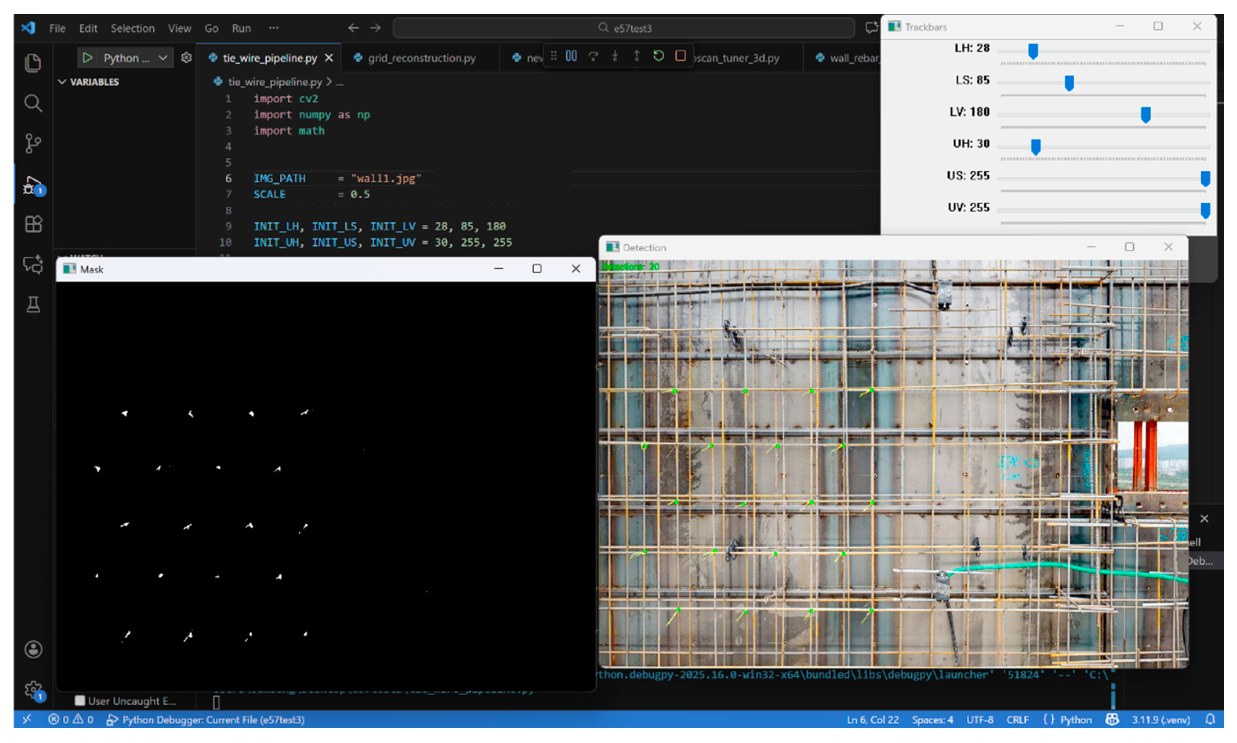This screenshot has height=743, width=1237.
Task: Open the File menu
Action: [x=57, y=29]
